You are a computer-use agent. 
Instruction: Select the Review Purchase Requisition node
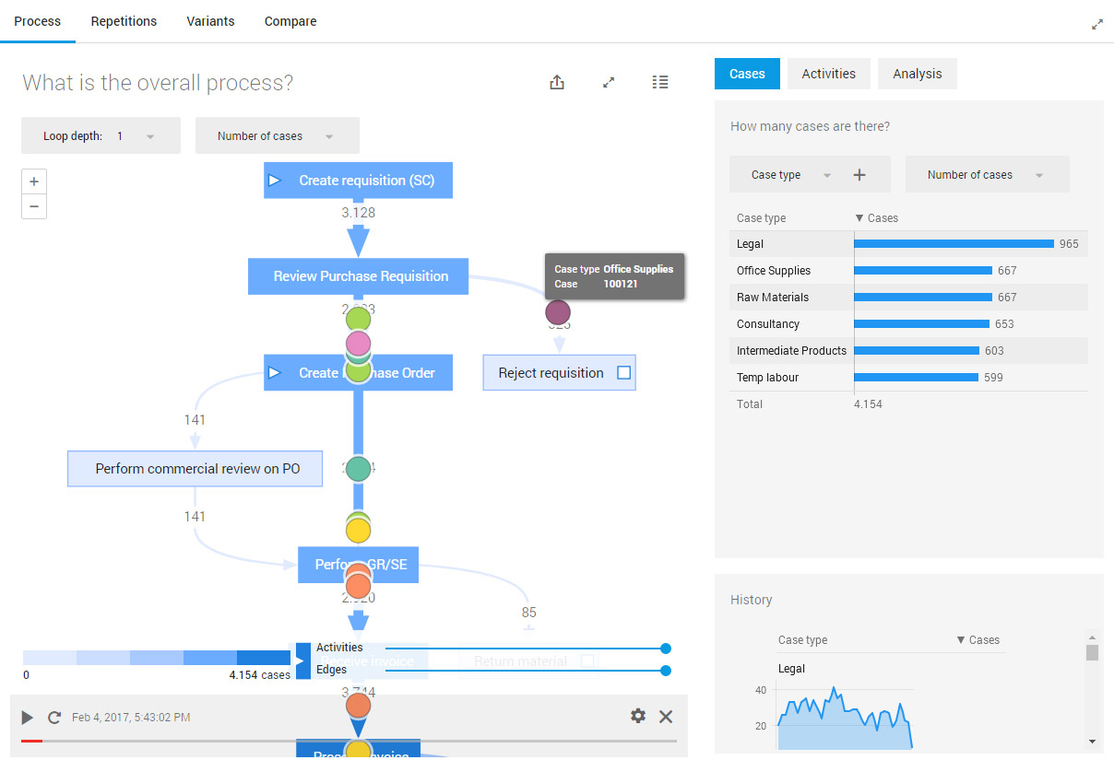tap(358, 276)
